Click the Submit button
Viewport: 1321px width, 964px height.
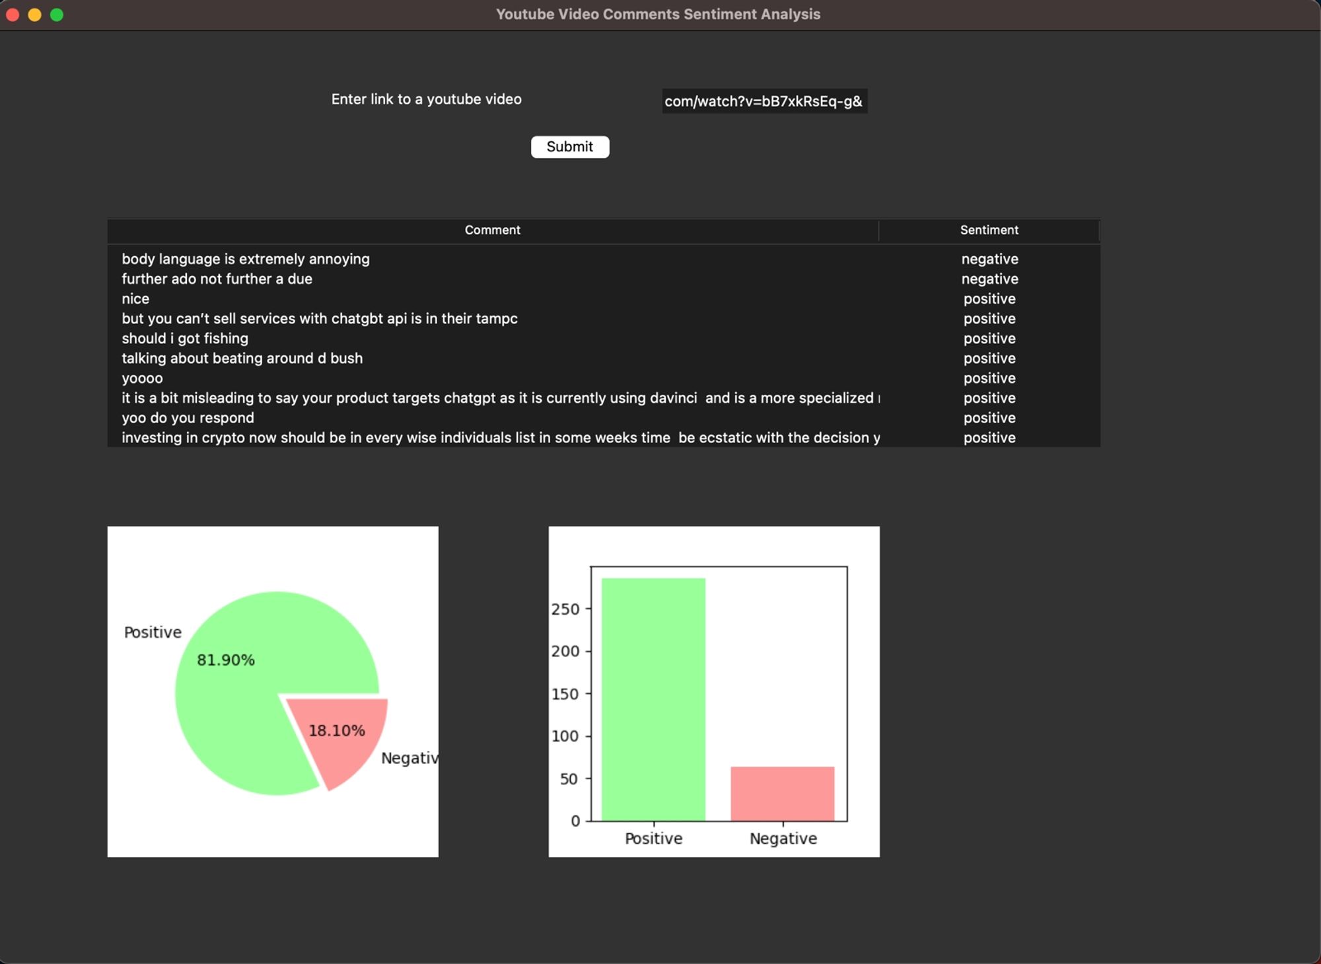pyautogui.click(x=569, y=147)
